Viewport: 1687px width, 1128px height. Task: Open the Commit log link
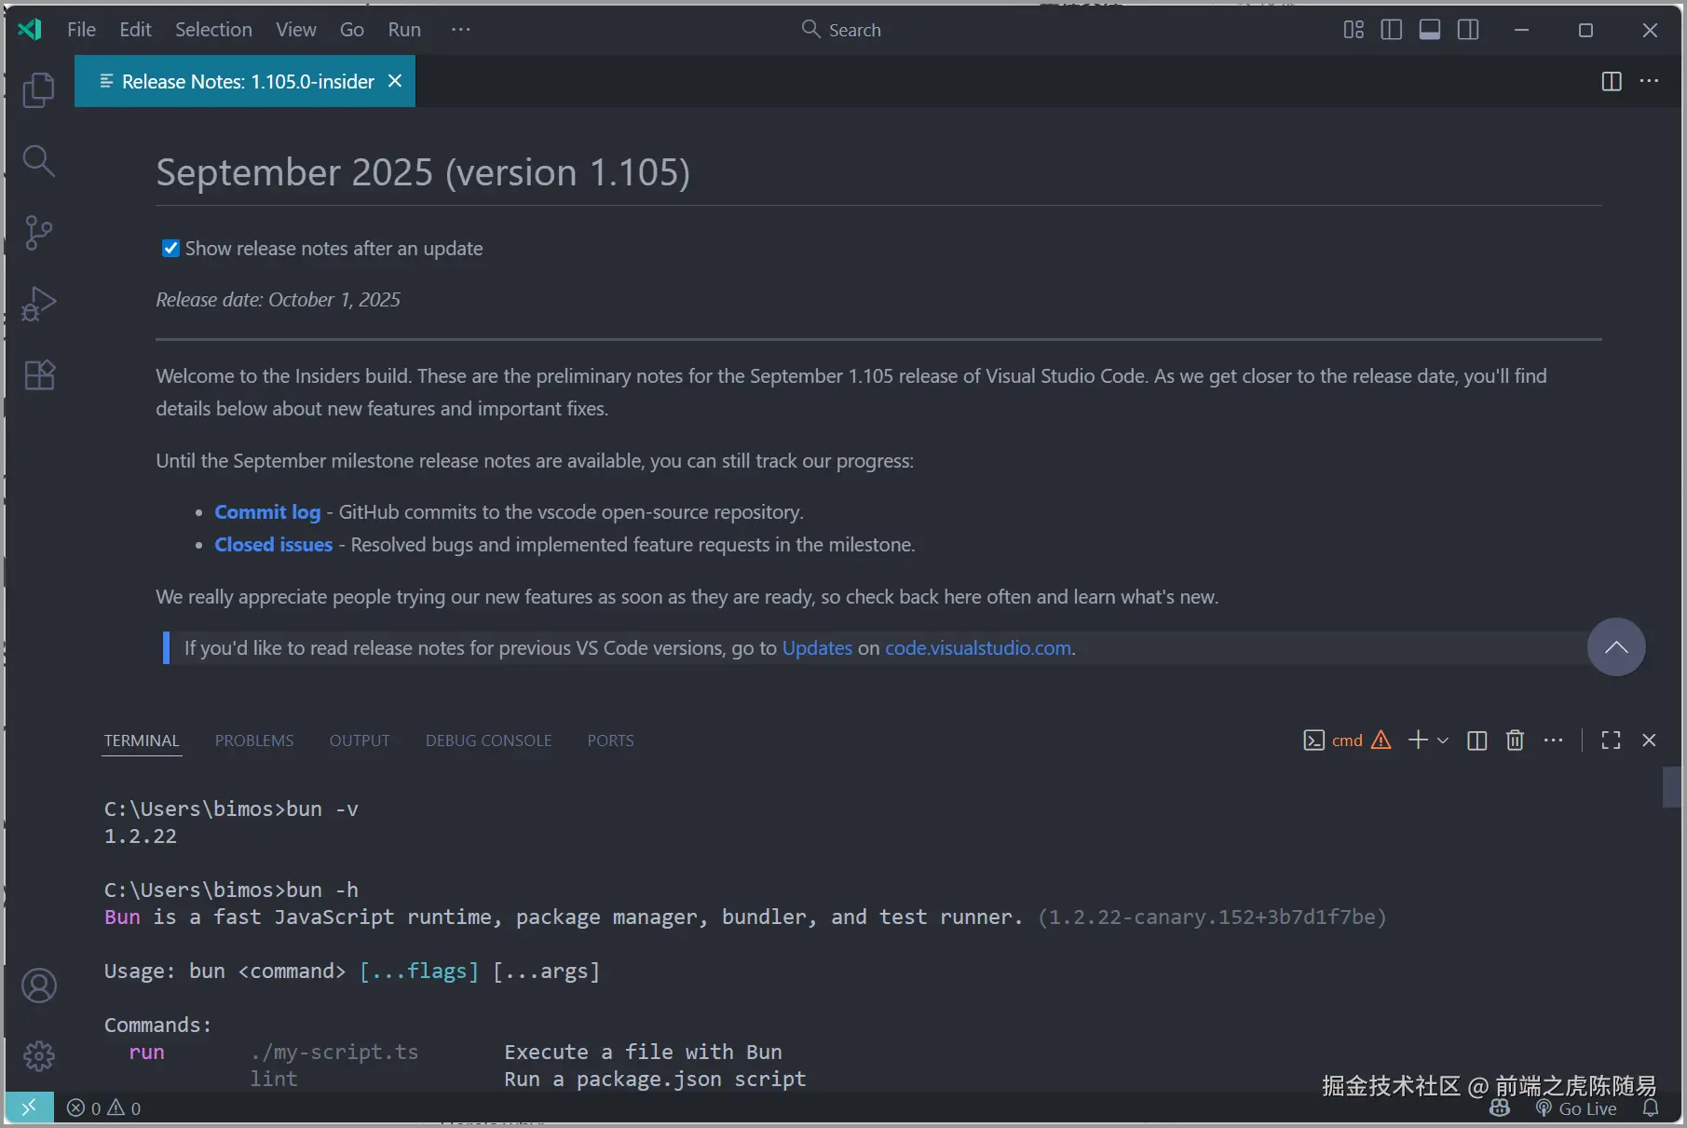coord(267,512)
